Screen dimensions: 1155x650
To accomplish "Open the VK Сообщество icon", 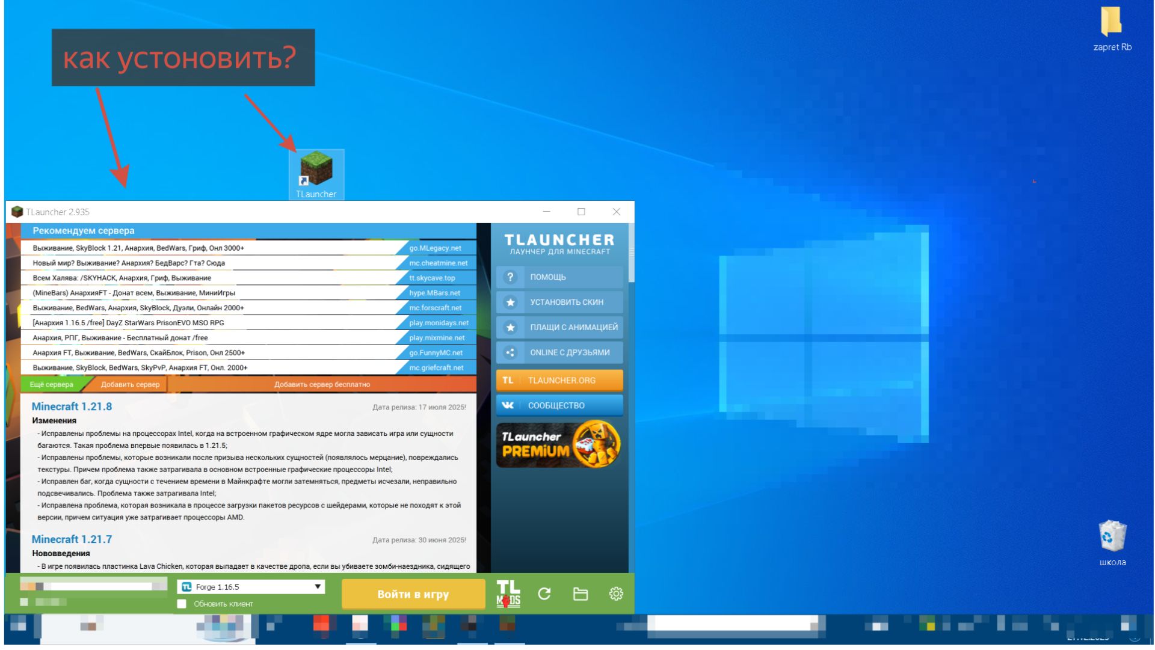I will 508,406.
